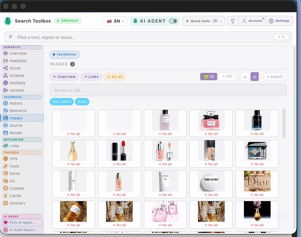Open the Hreflang globe icon
The image size is (301, 237).
coord(6,83)
